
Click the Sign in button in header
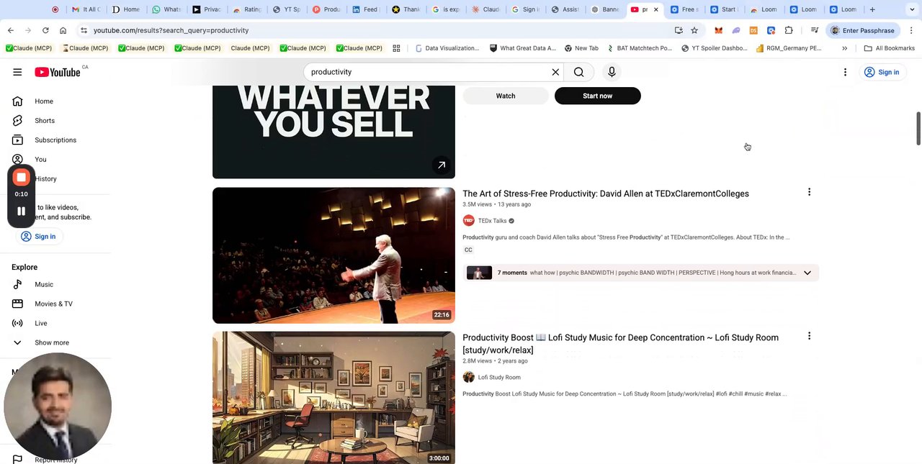click(882, 72)
